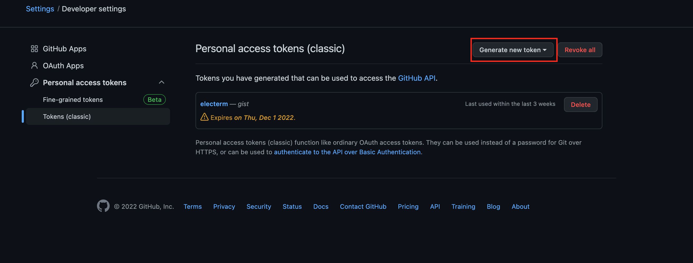Open the Contact GitHub footer link
The width and height of the screenshot is (693, 263).
[363, 207]
